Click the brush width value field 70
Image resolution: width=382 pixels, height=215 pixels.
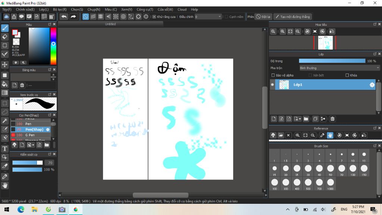pyautogui.click(x=50, y=163)
